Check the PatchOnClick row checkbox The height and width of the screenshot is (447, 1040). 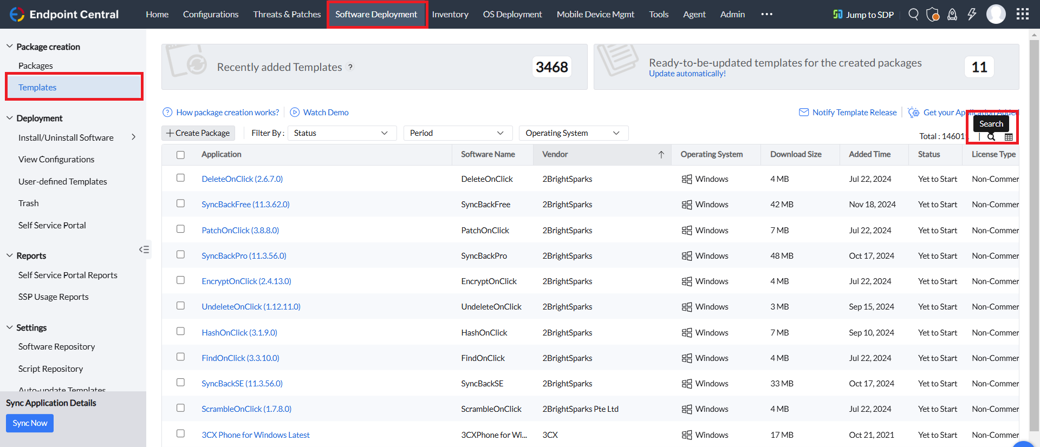(x=181, y=229)
